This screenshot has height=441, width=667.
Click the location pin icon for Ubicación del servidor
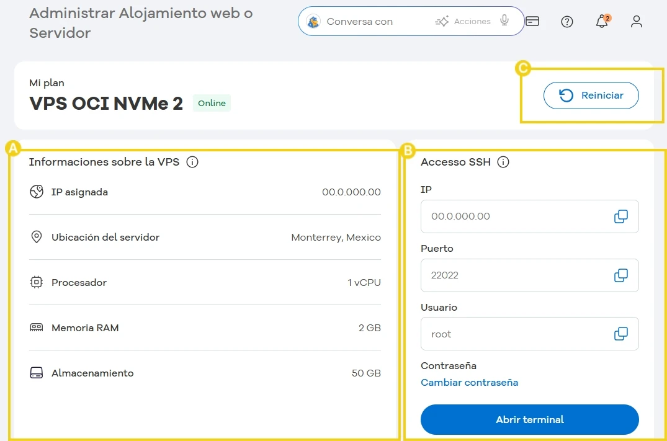click(37, 237)
